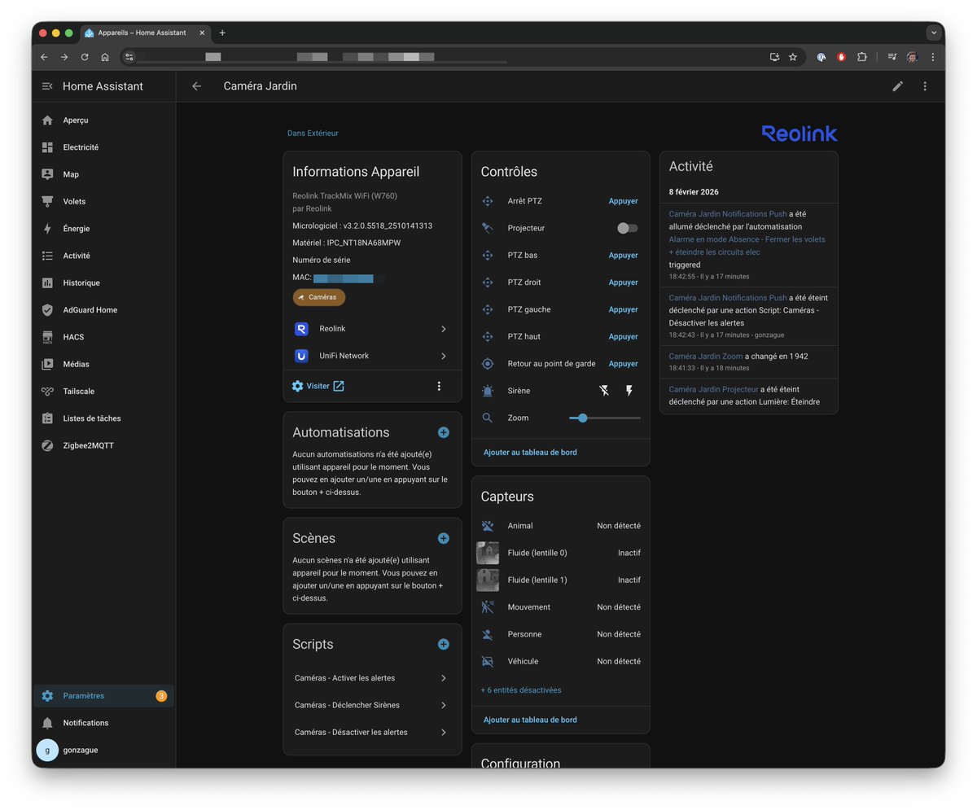Click Ajouter au tableau de bord under Contrôles
The width and height of the screenshot is (977, 810).
tap(530, 452)
